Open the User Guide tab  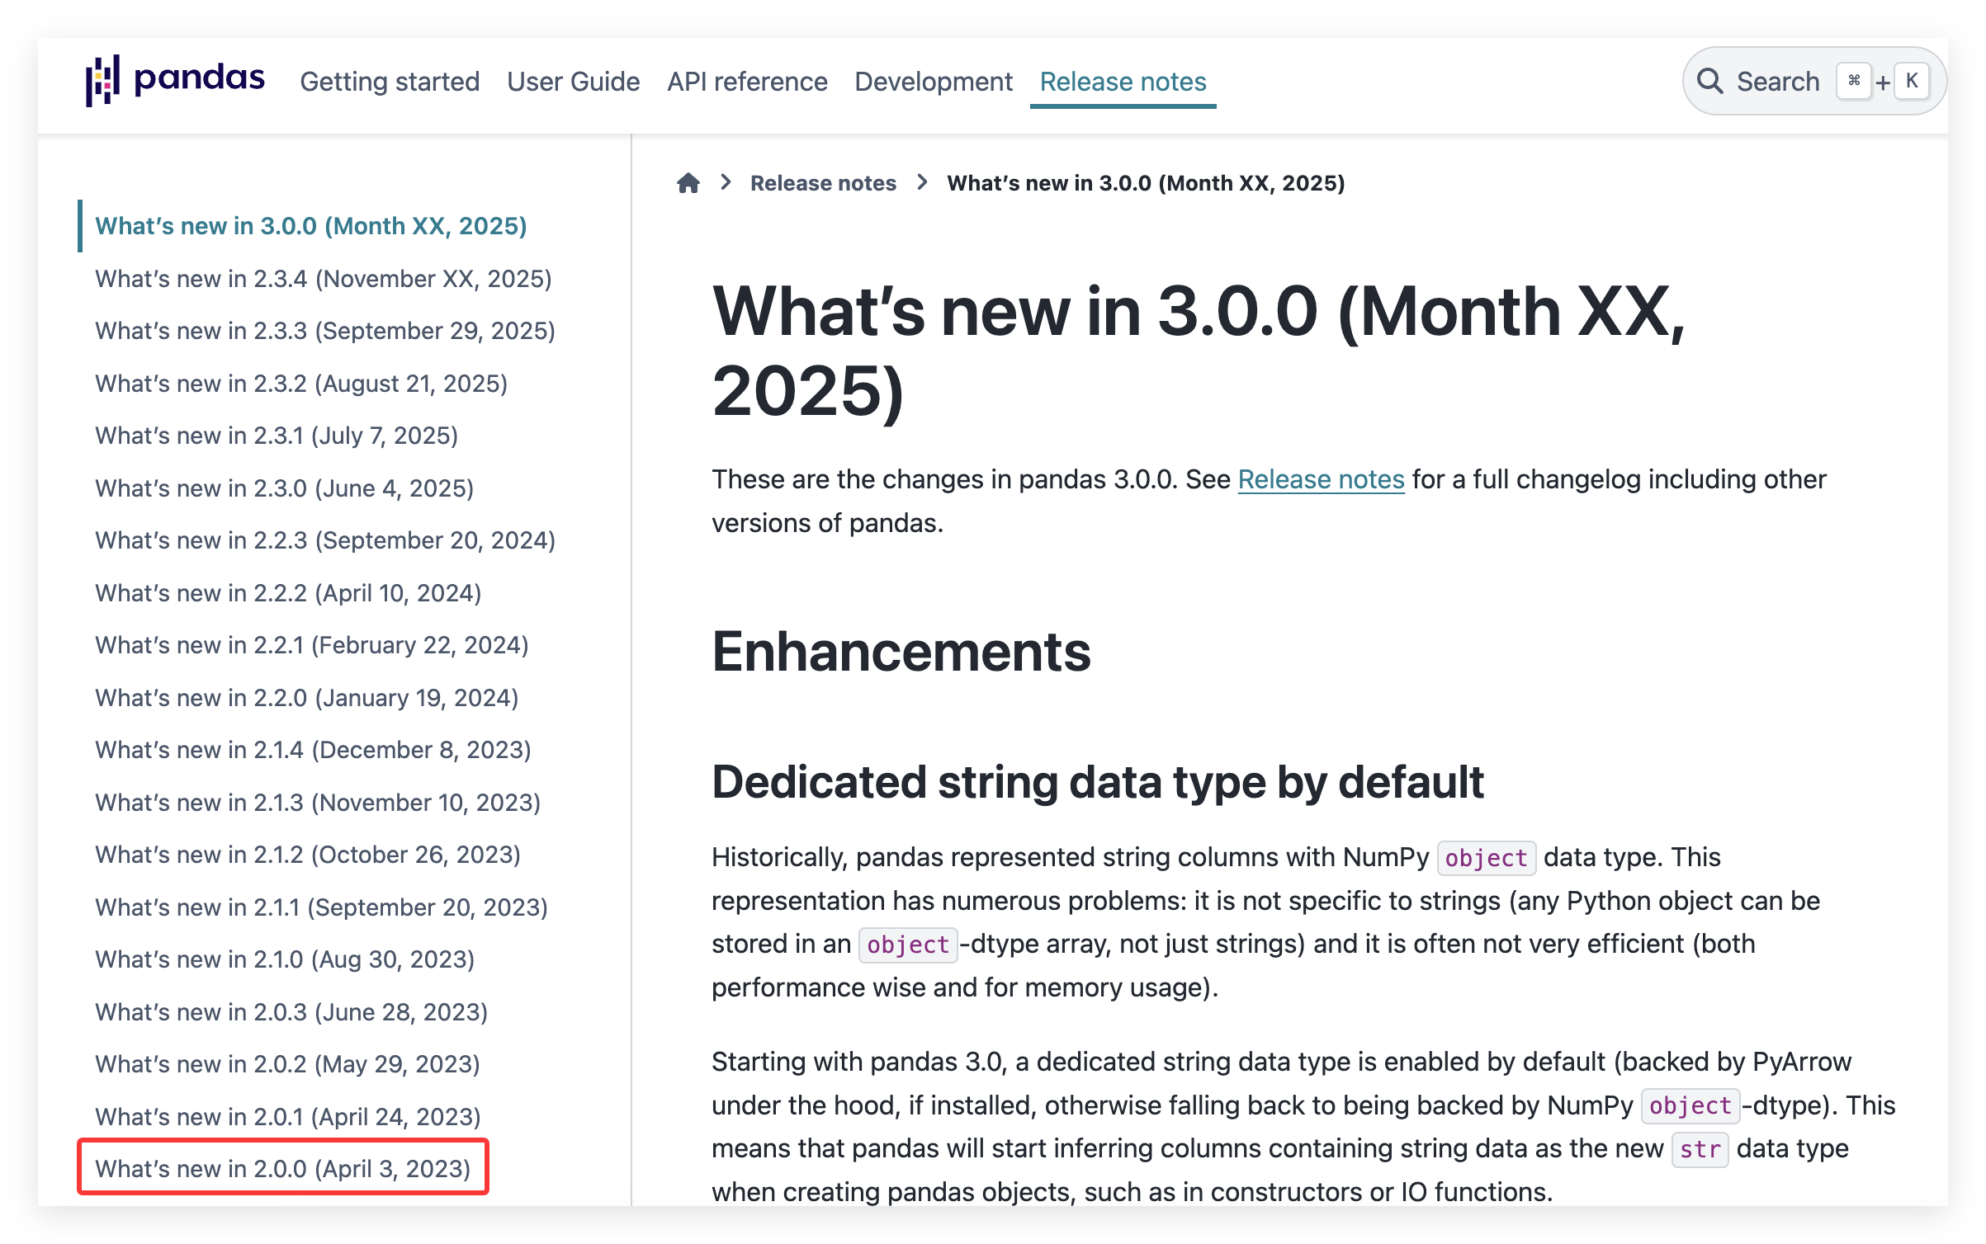point(573,82)
